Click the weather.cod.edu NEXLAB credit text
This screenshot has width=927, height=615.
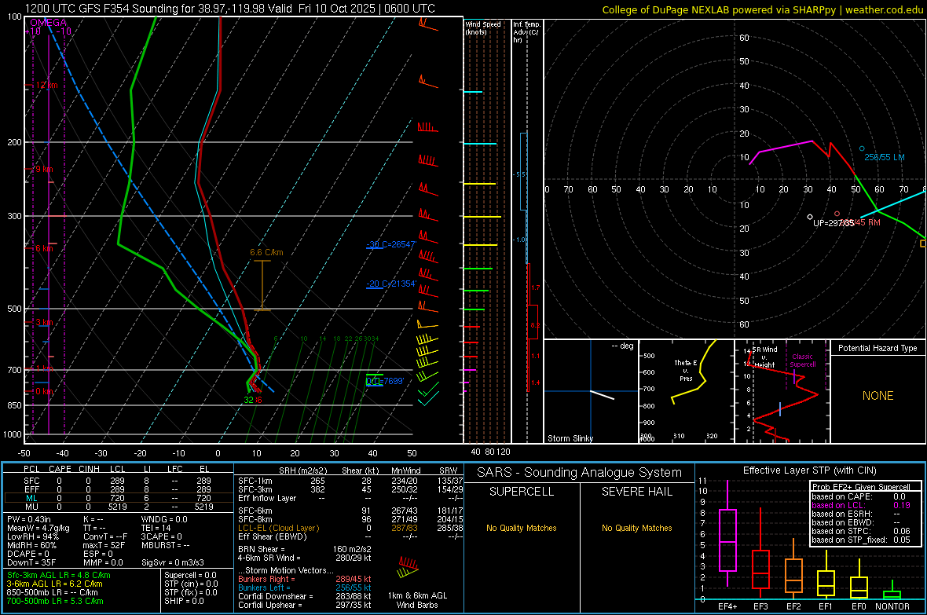coord(762,9)
